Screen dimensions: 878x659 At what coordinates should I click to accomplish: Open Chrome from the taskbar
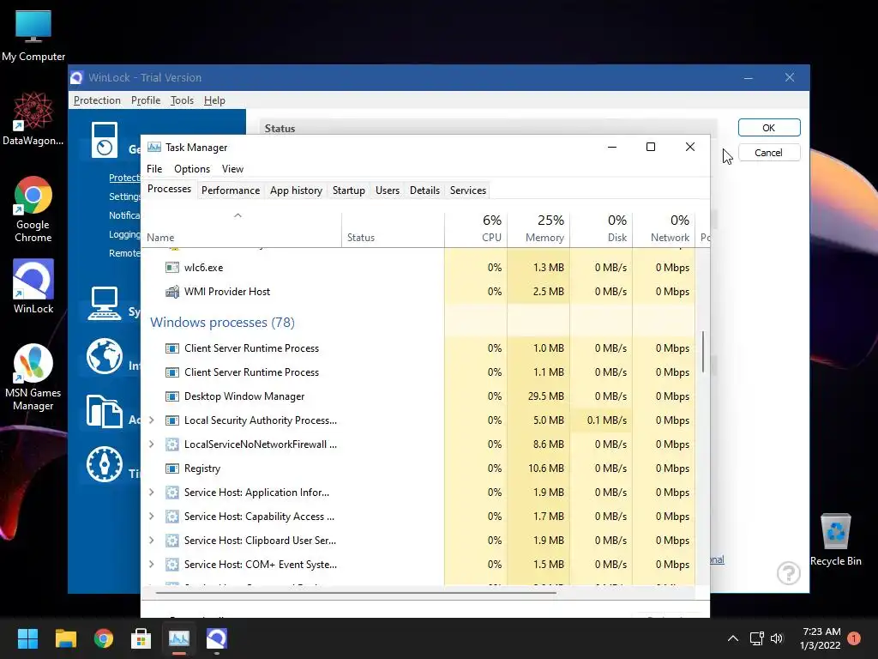pyautogui.click(x=104, y=638)
